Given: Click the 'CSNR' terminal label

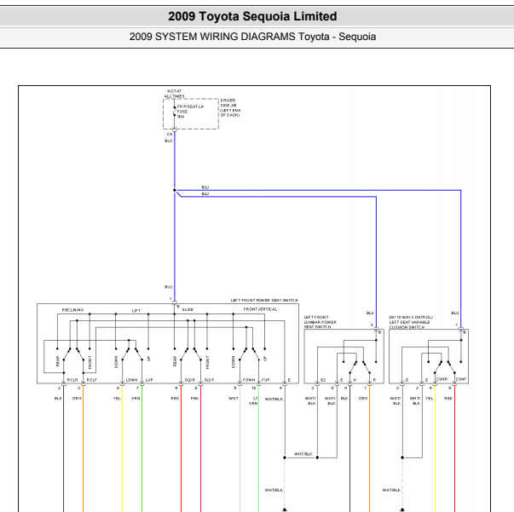Looking at the screenshot, I should tap(442, 379).
